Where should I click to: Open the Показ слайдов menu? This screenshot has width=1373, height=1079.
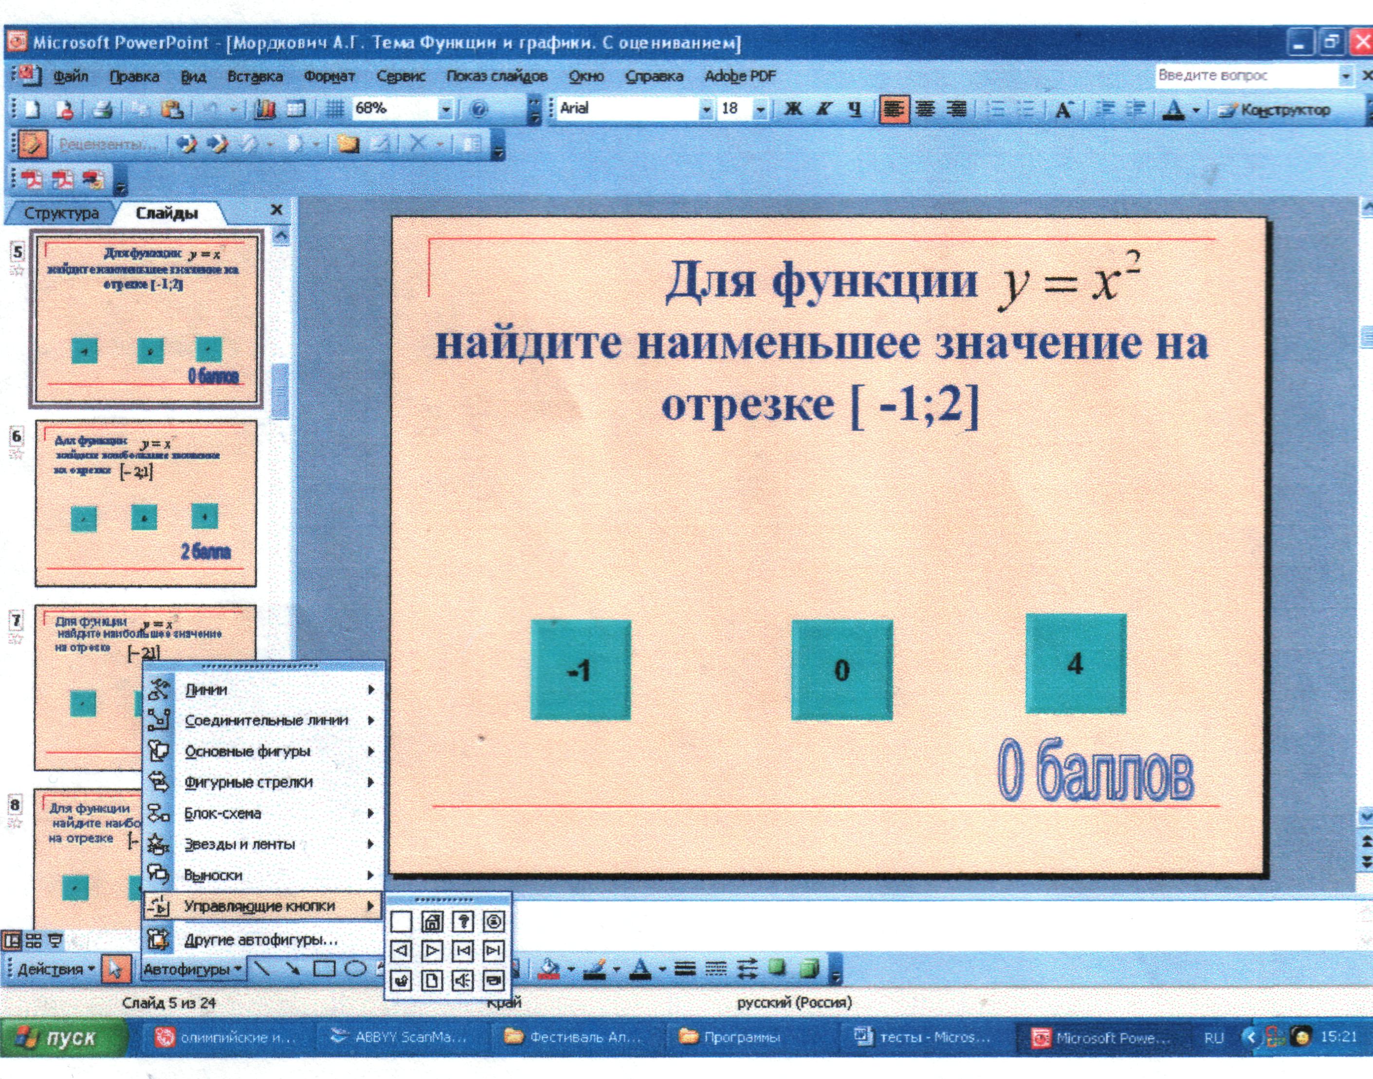click(496, 76)
